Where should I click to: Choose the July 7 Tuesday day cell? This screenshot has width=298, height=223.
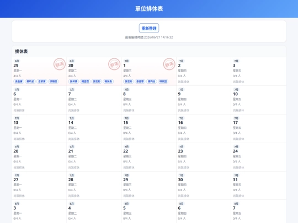click(94, 100)
